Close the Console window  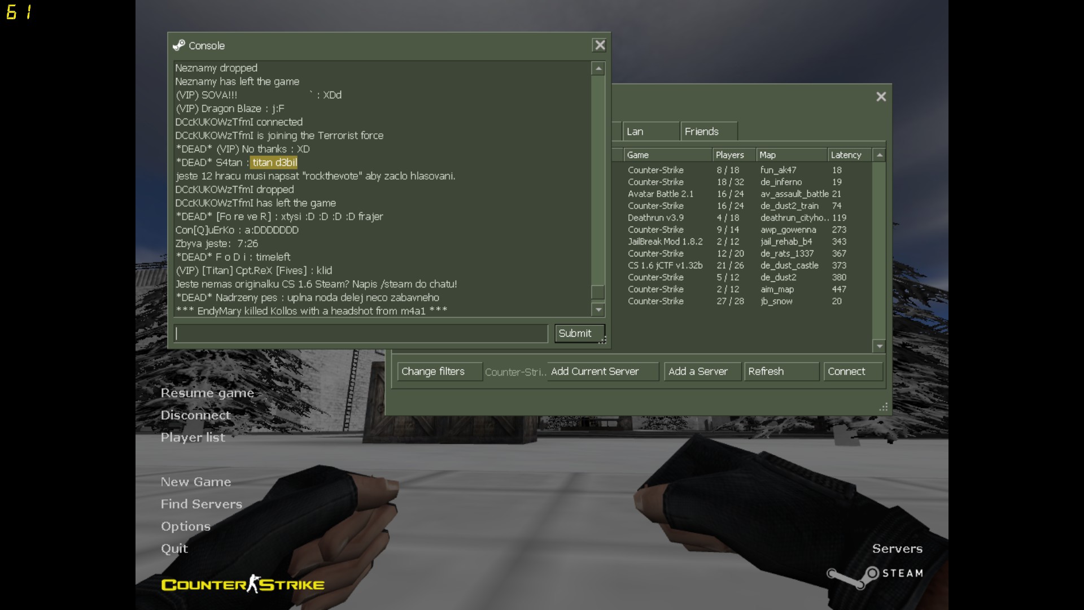[600, 45]
